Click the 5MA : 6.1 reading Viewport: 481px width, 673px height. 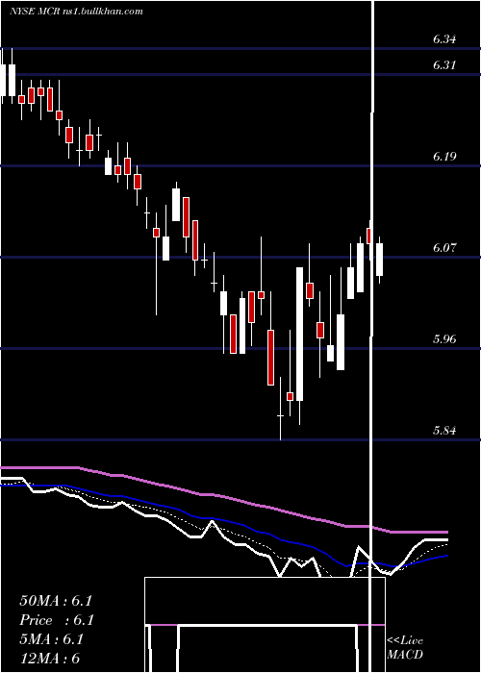tap(52, 639)
